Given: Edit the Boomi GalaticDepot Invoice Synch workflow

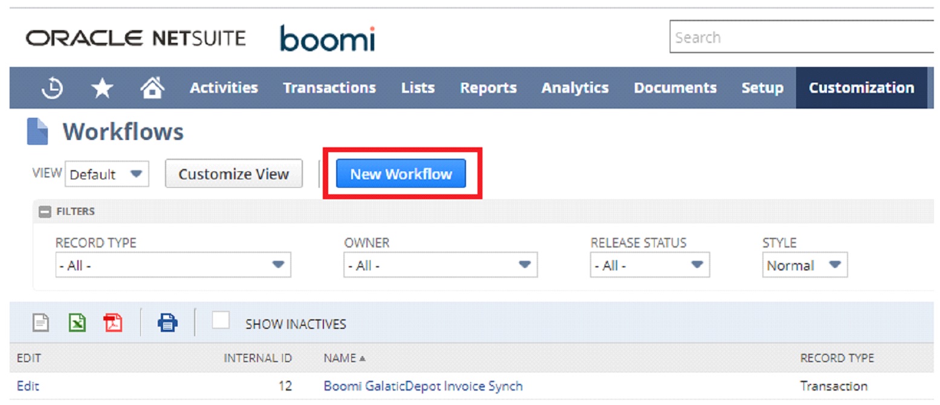Looking at the screenshot, I should (27, 385).
